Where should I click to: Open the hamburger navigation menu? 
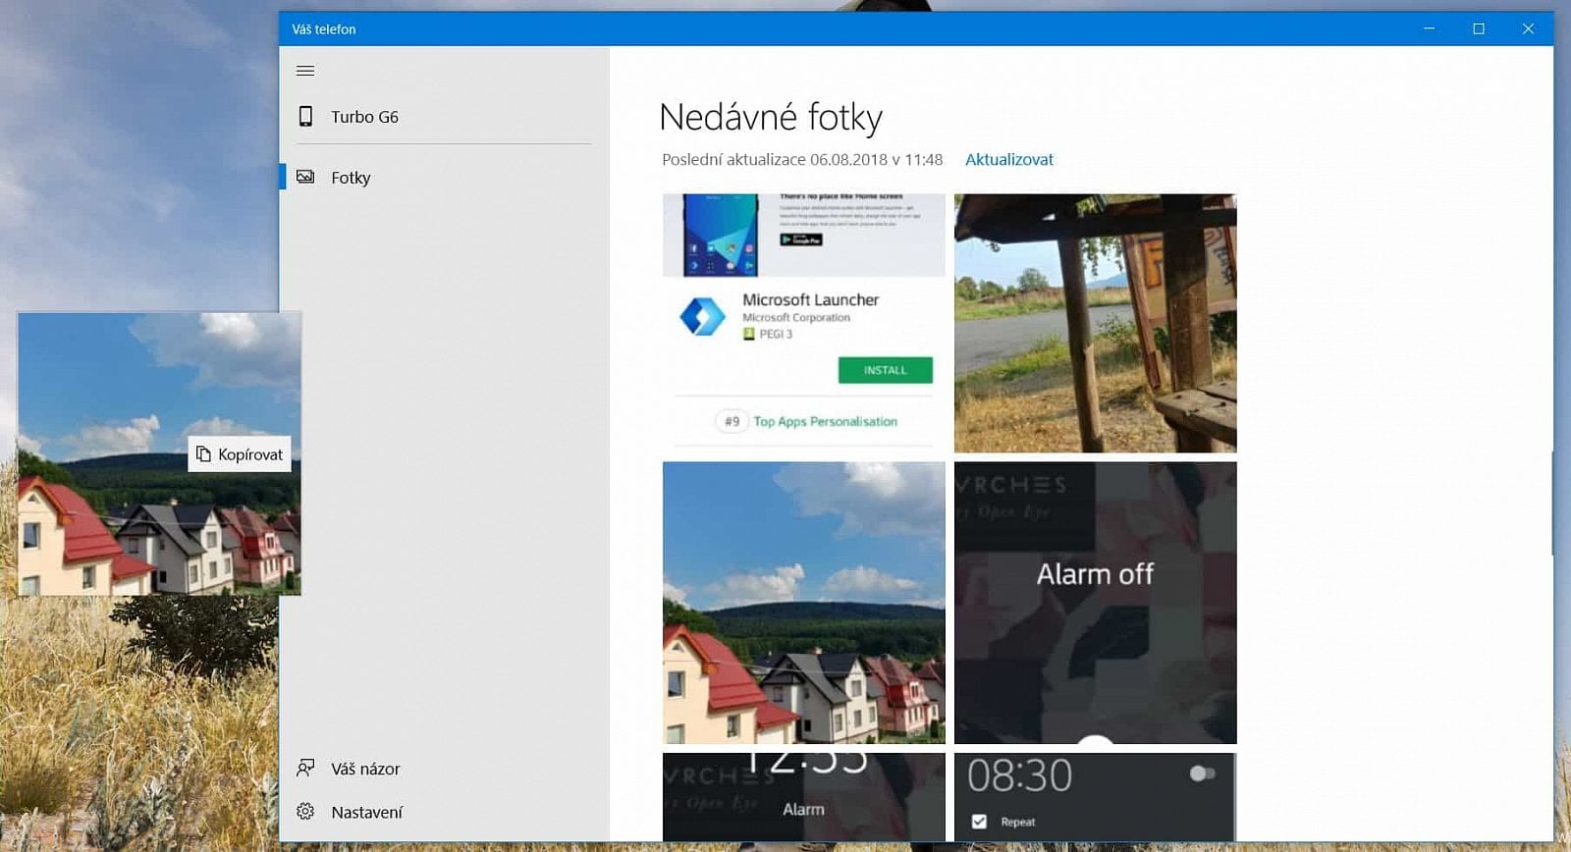(305, 71)
